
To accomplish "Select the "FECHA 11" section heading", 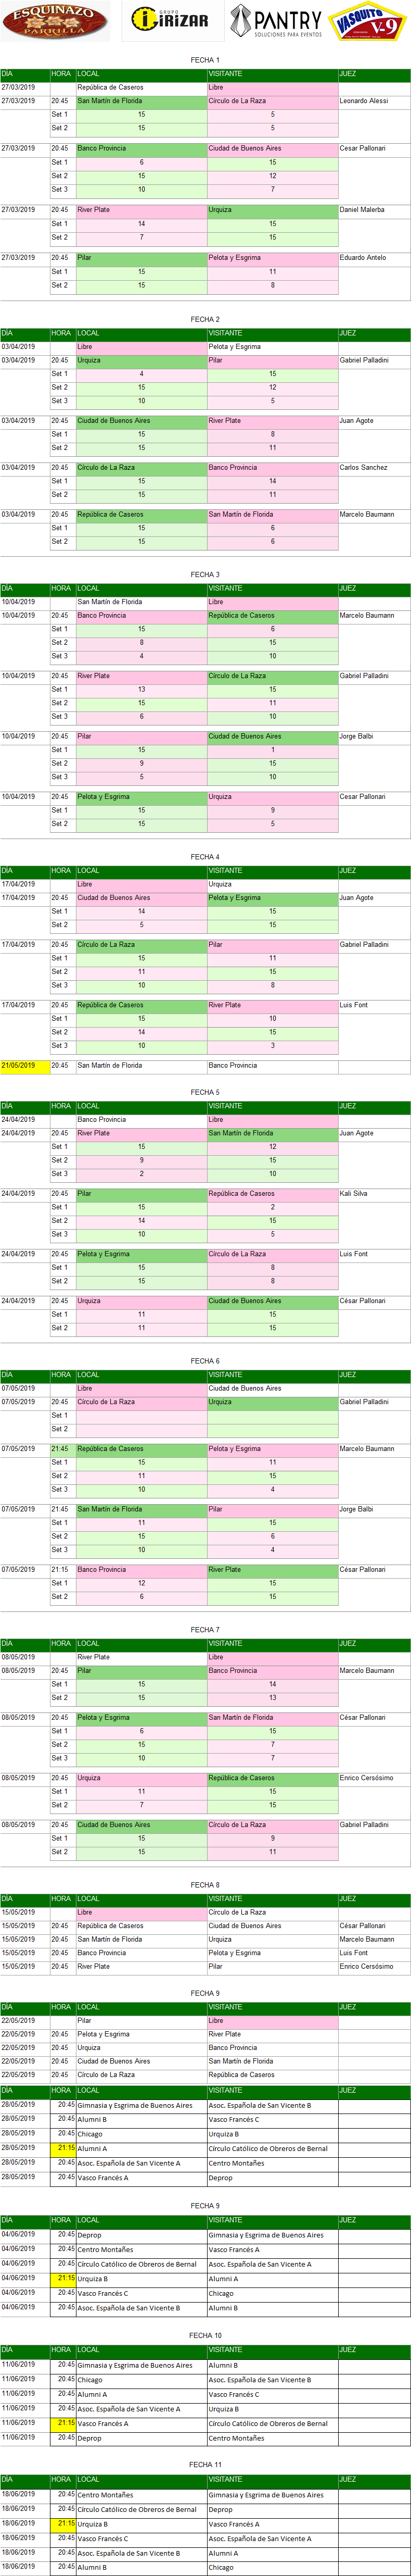I will click(205, 2465).
